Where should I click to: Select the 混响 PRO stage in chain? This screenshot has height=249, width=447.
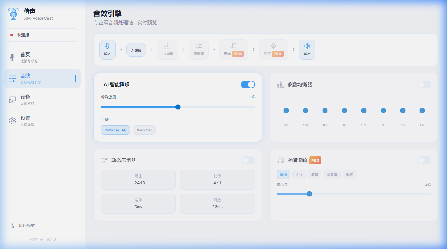(x=234, y=49)
